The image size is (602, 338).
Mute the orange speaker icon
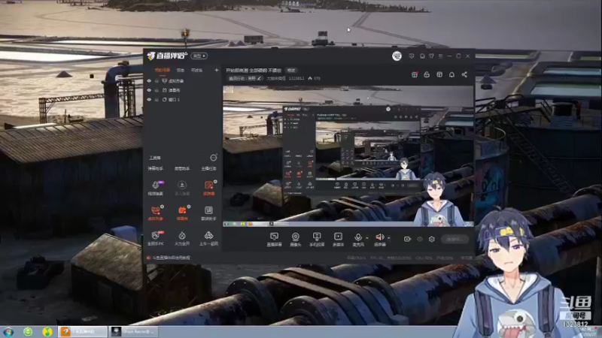[379, 237]
